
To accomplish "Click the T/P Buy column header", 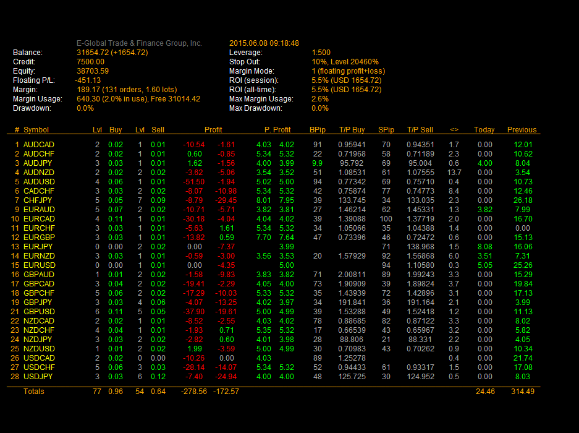I will coord(352,130).
